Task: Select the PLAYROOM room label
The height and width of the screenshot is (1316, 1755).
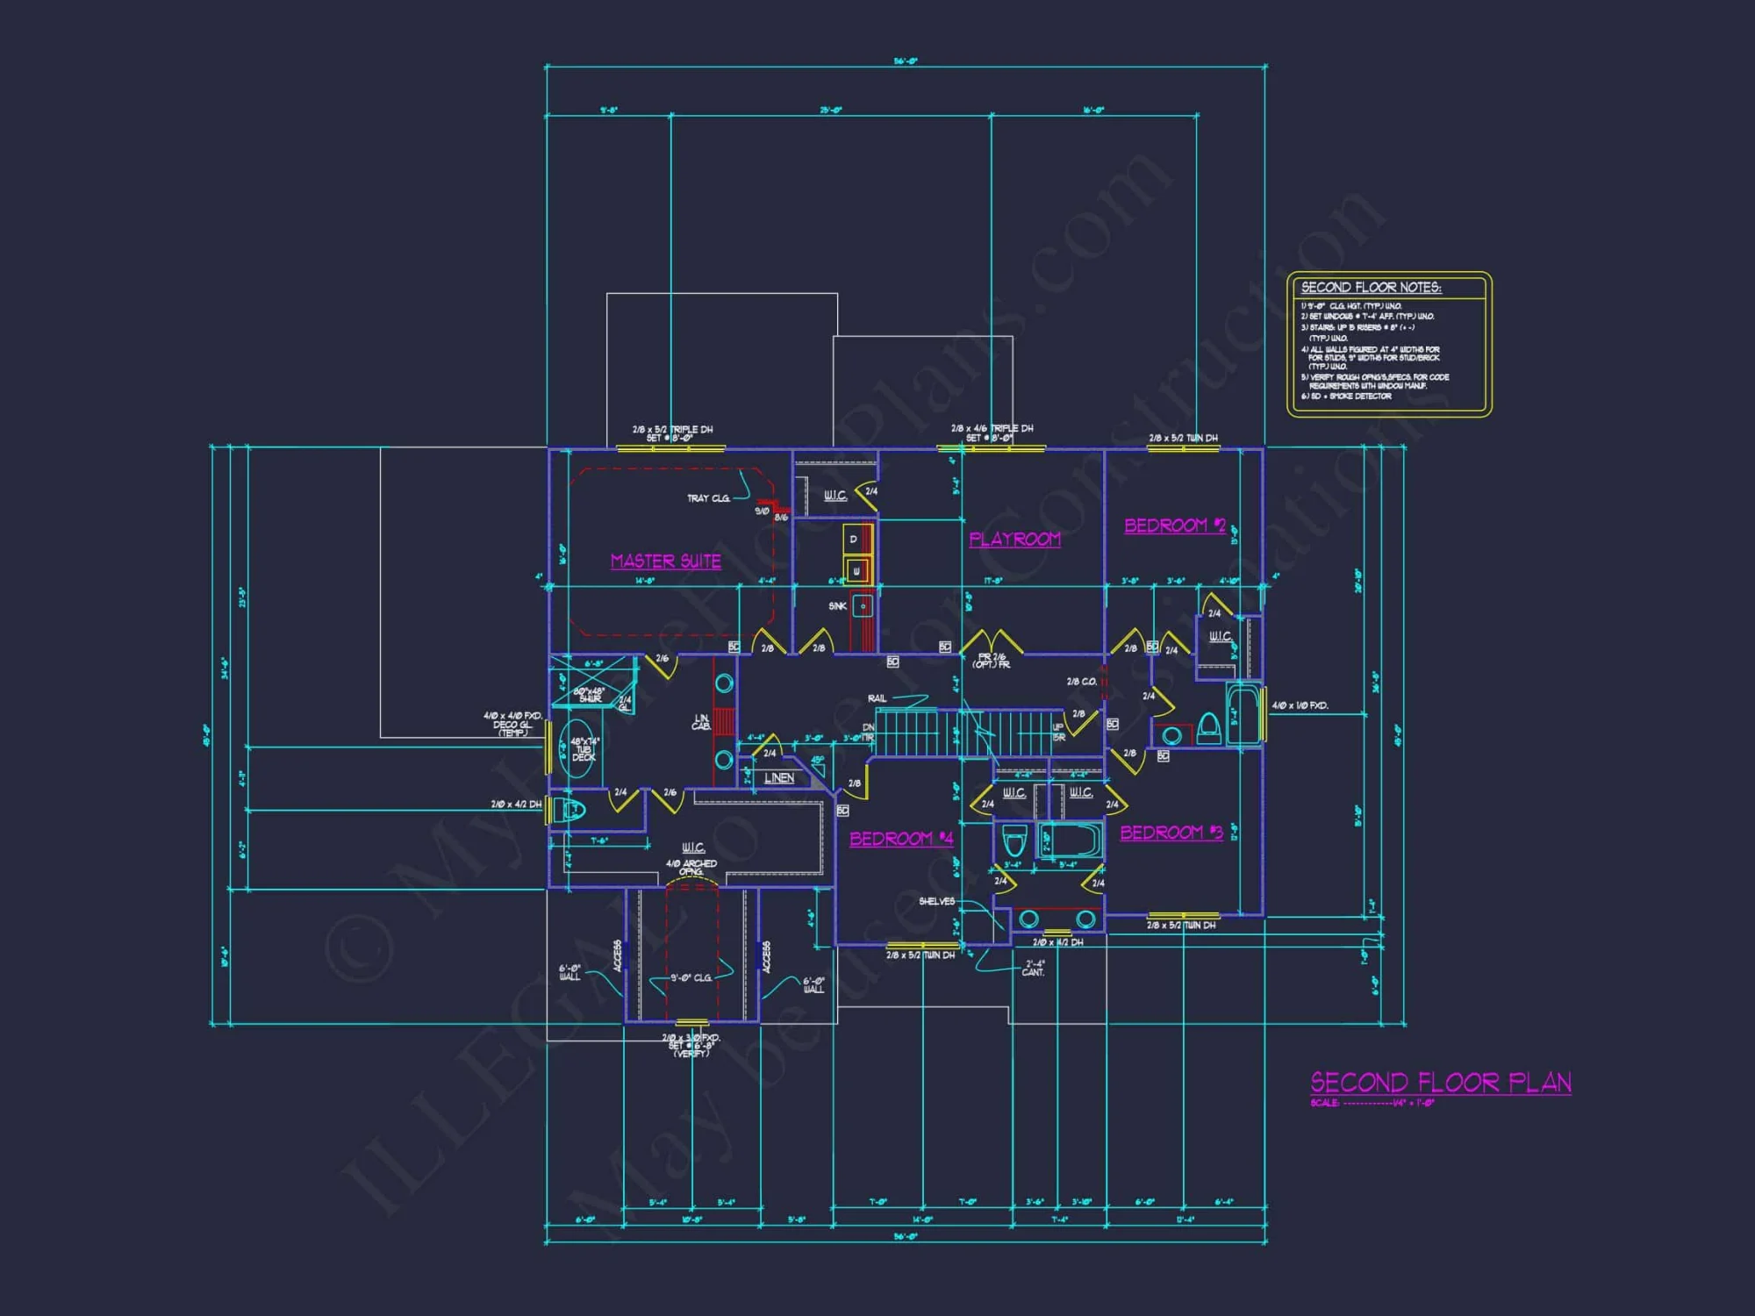Action: pos(1015,539)
